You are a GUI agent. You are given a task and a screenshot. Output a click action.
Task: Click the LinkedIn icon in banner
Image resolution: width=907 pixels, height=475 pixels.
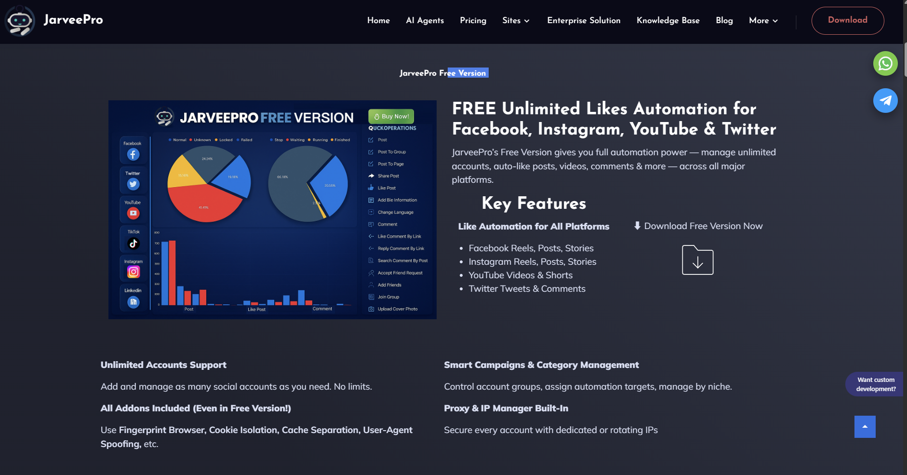coord(133,302)
